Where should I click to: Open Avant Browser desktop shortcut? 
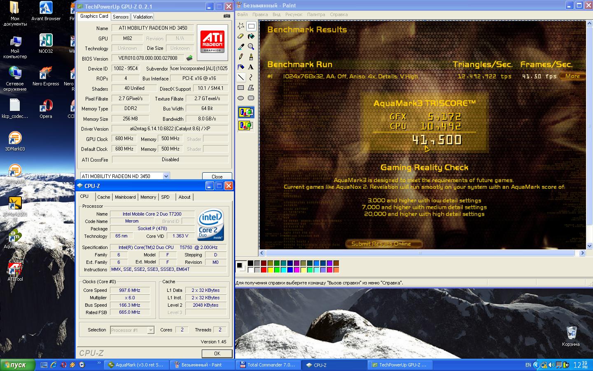tap(46, 11)
